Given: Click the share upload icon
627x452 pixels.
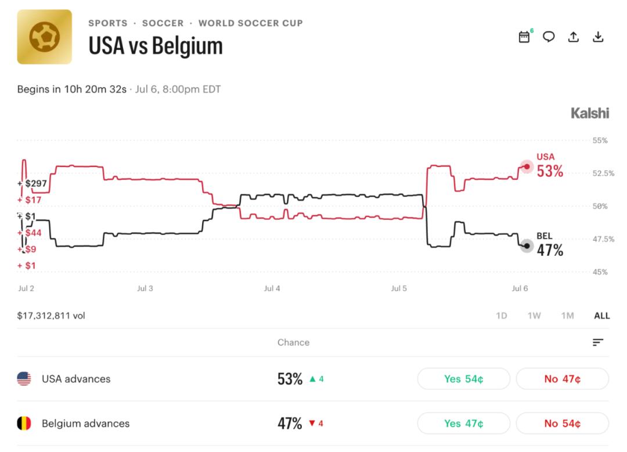Looking at the screenshot, I should click(x=574, y=37).
